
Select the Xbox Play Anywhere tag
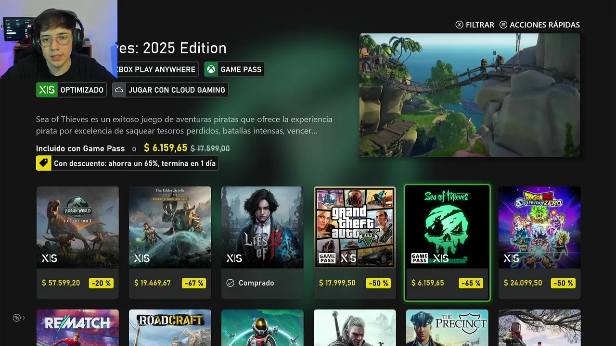click(156, 69)
